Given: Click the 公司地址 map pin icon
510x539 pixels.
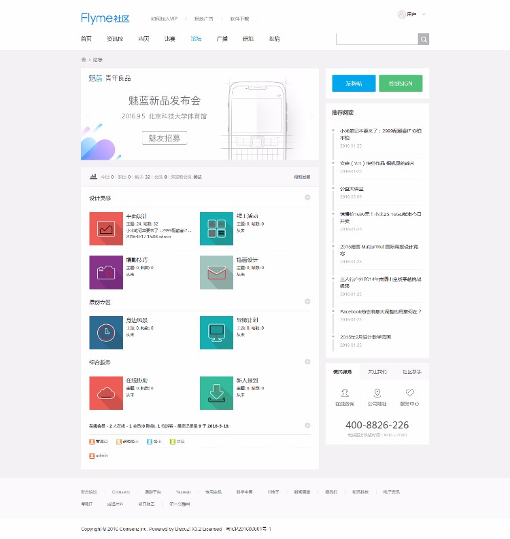Looking at the screenshot, I should click(x=377, y=393).
